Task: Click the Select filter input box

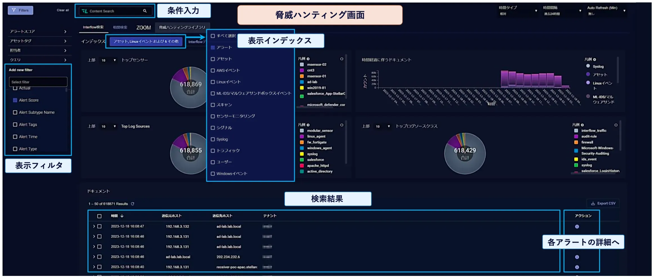Action: [38, 82]
